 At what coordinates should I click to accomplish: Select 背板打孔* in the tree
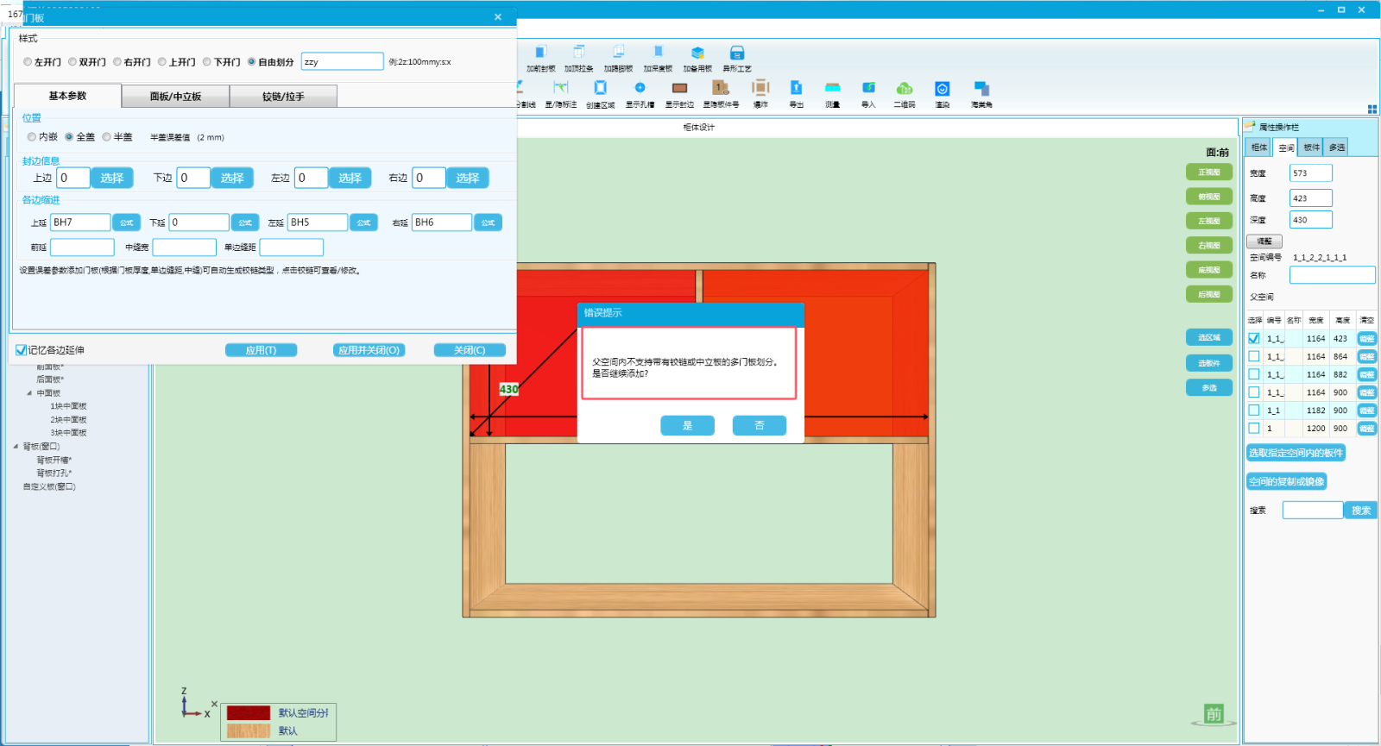[54, 473]
